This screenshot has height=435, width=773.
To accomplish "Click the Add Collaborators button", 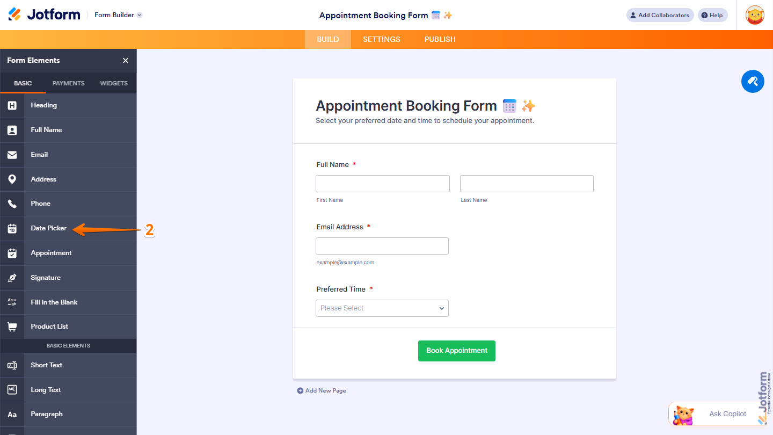I will click(660, 15).
